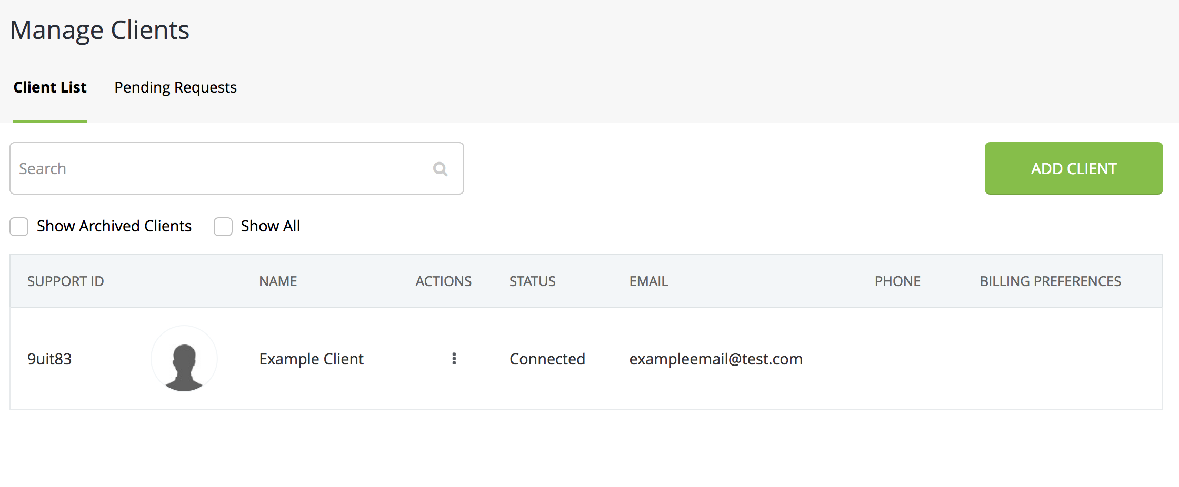The width and height of the screenshot is (1179, 487).
Task: Click the BILLING PREFERENCES column header
Action: [x=1050, y=281]
